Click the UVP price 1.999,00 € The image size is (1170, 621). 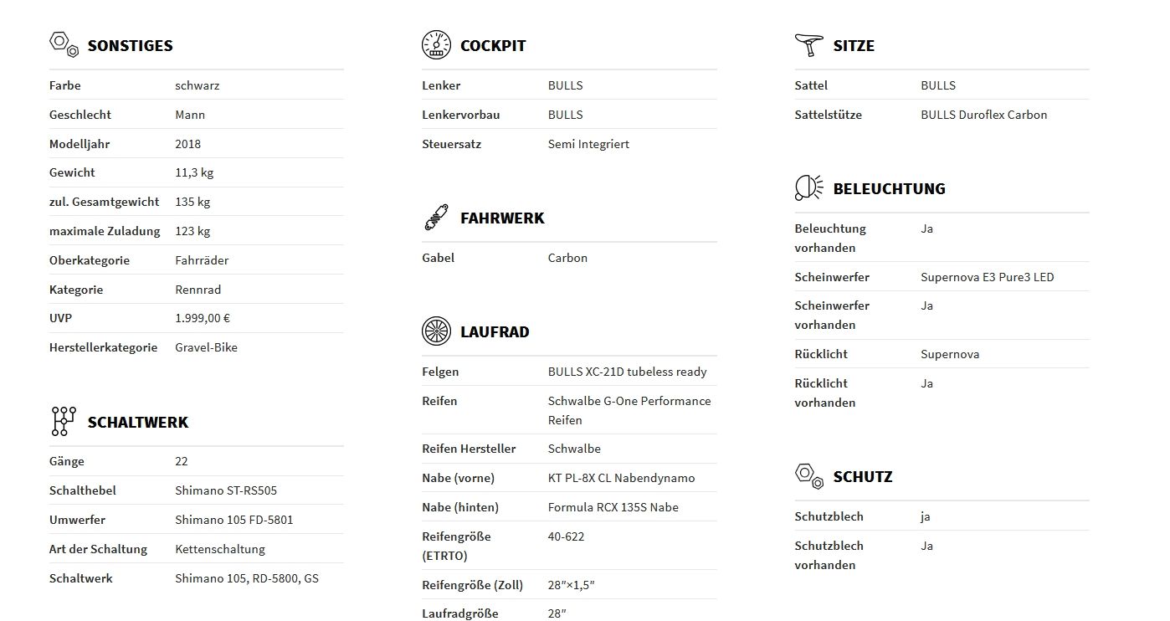pos(203,318)
